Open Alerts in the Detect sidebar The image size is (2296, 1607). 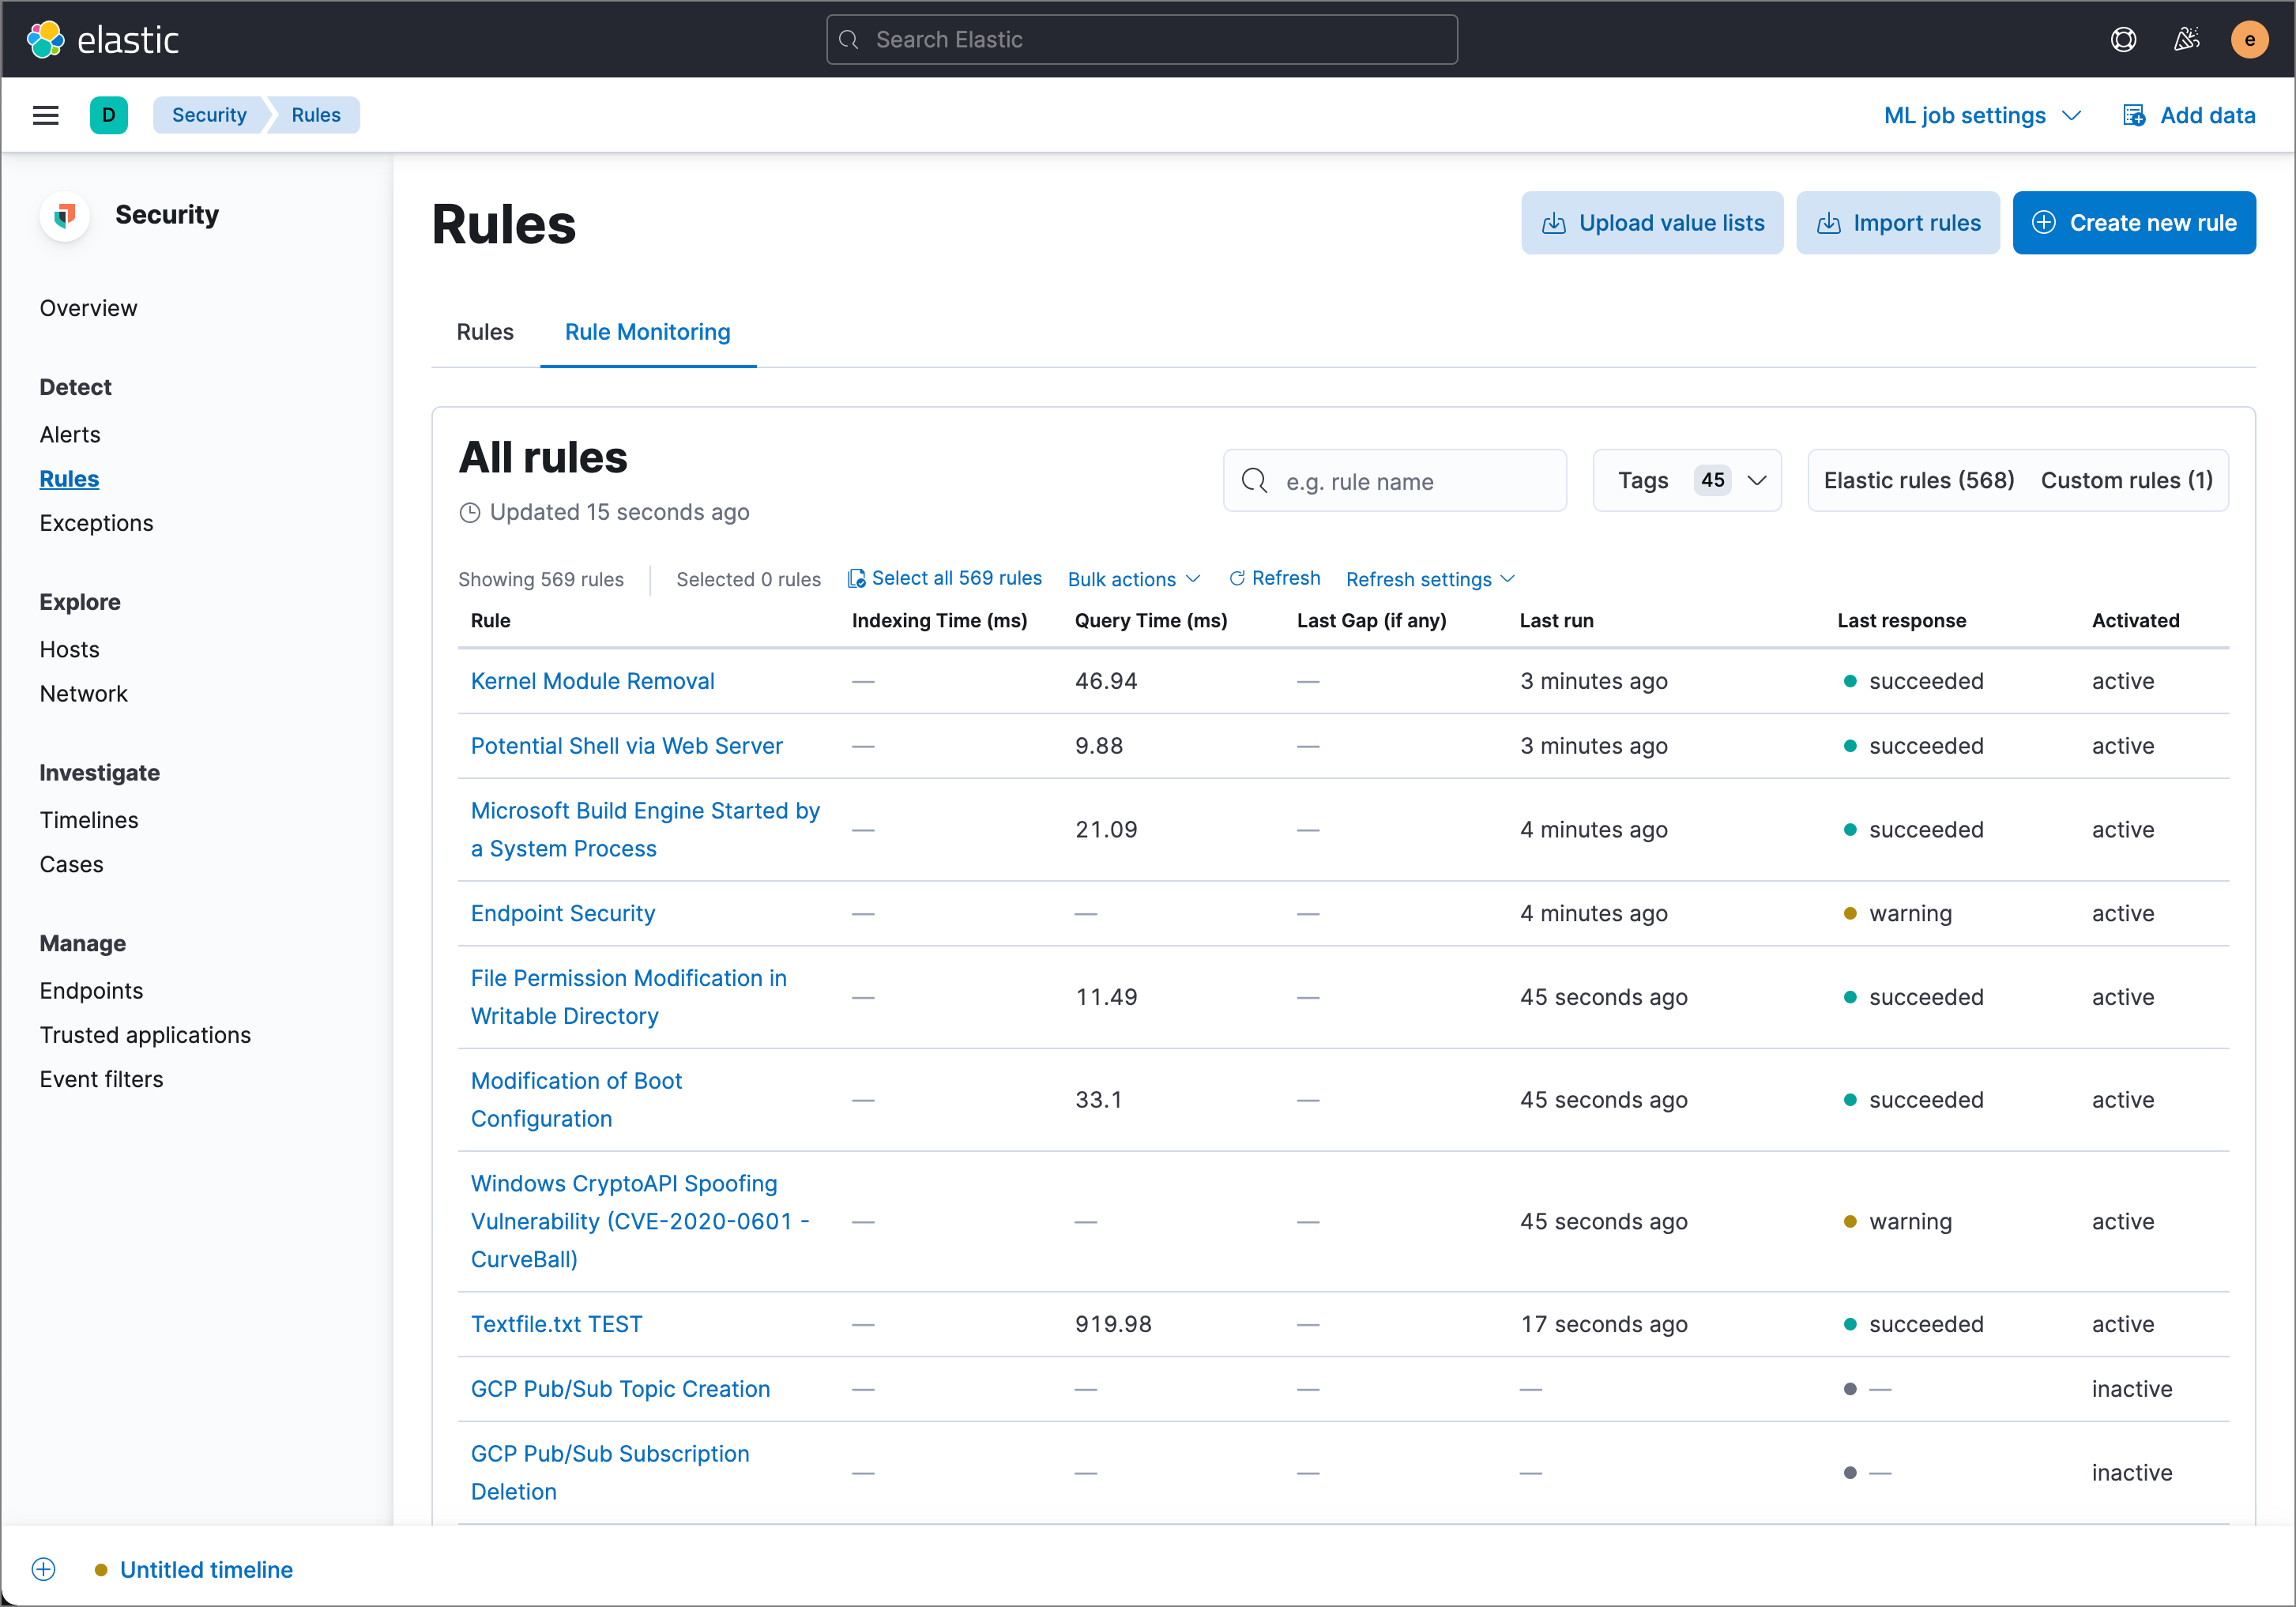pos(70,435)
